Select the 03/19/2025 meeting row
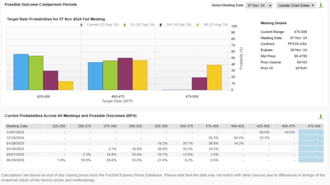 (164, 149)
